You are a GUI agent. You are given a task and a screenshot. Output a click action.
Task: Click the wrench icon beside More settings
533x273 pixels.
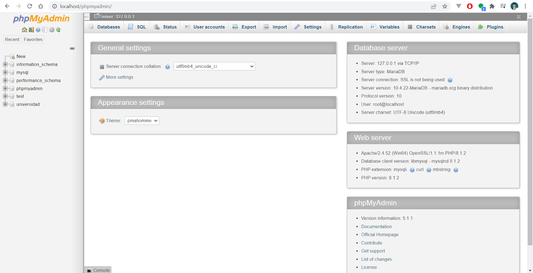(x=102, y=77)
